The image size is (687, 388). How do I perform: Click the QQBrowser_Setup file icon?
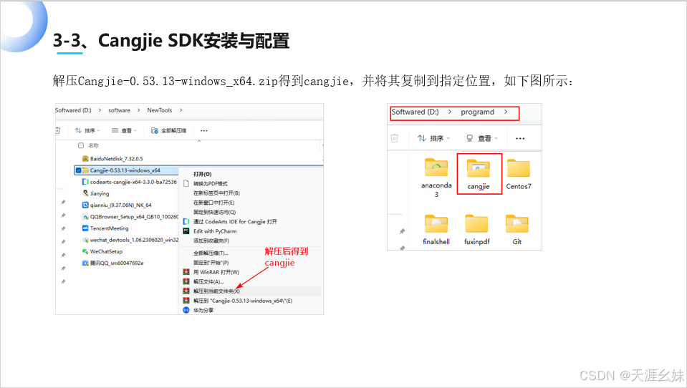[x=85, y=217]
